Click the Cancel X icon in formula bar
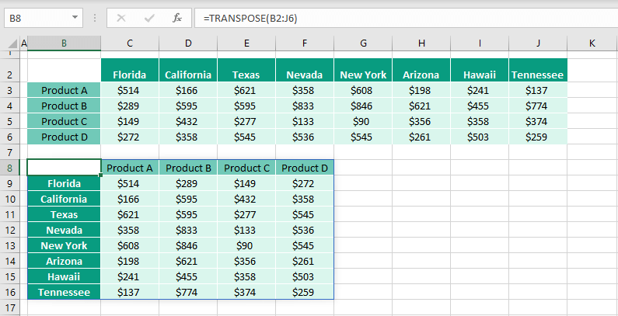 click(121, 17)
